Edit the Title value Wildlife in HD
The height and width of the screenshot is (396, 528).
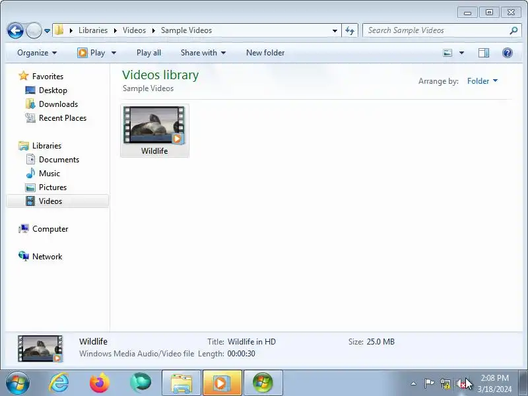(x=251, y=342)
